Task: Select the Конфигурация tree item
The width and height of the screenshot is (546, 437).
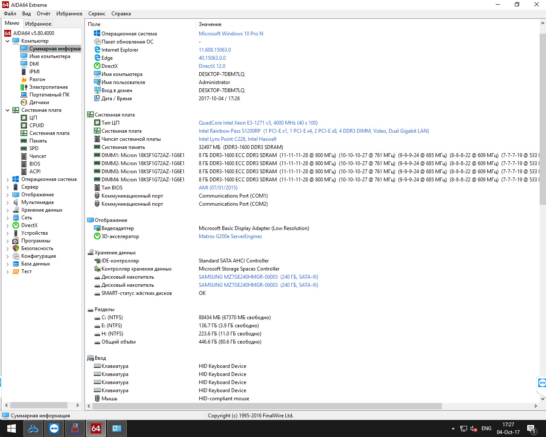Action: click(x=38, y=256)
